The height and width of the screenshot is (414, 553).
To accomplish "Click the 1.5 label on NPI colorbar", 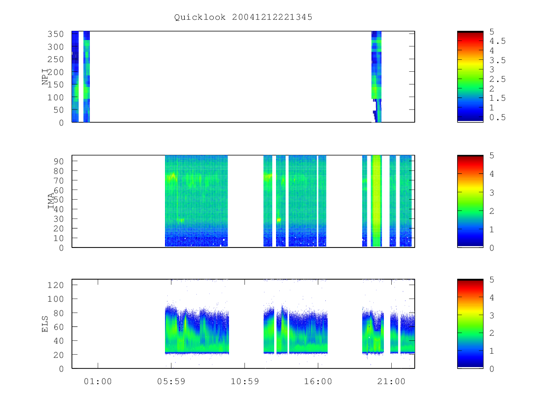I will tap(497, 98).
